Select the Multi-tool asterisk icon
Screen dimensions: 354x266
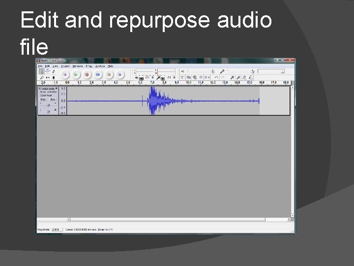click(x=54, y=77)
